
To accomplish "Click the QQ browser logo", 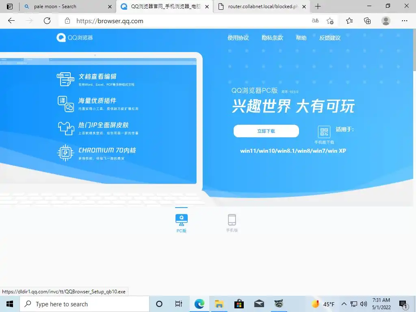I will [75, 38].
